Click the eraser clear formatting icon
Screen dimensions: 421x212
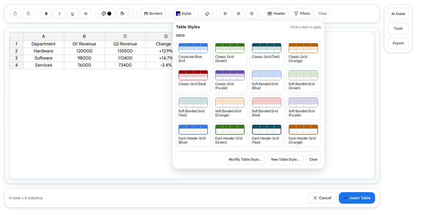coord(207,14)
